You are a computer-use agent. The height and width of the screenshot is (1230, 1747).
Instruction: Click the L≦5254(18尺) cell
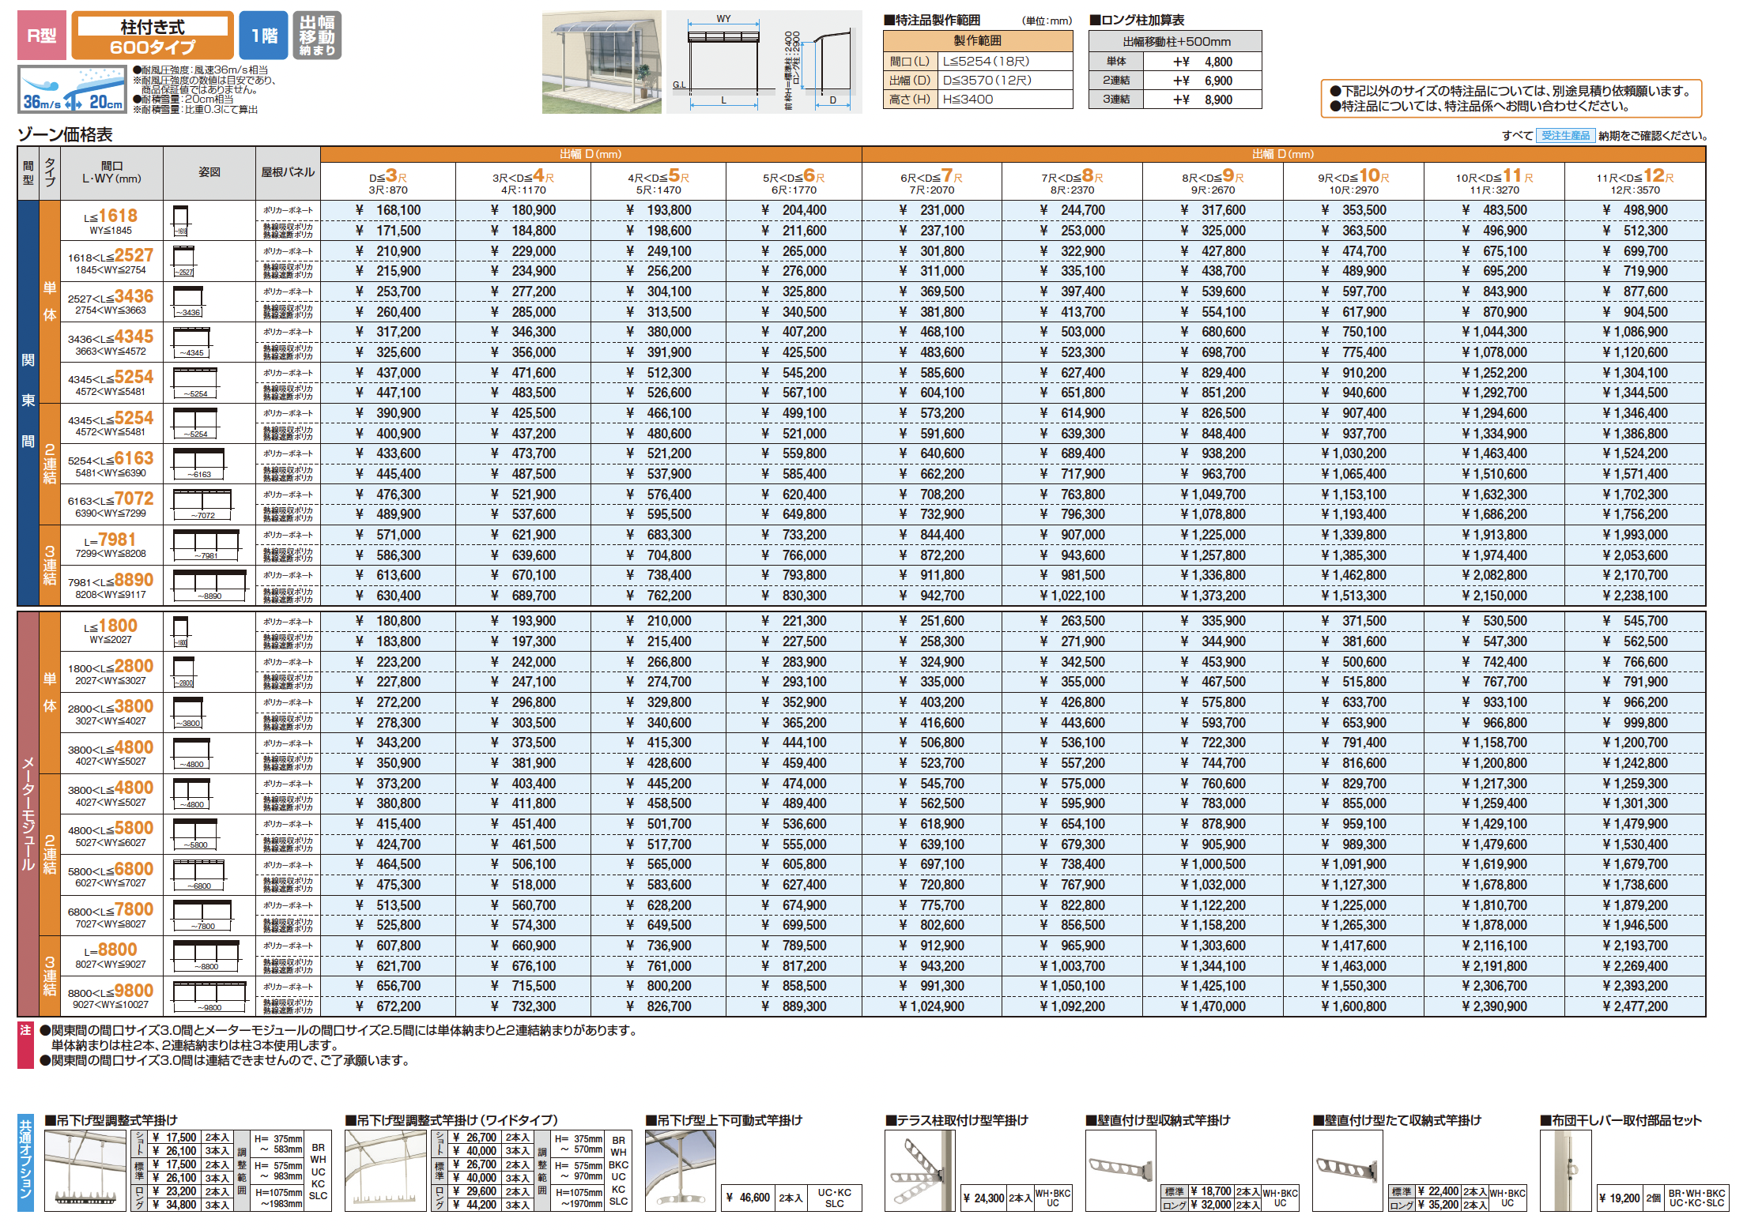1005,62
